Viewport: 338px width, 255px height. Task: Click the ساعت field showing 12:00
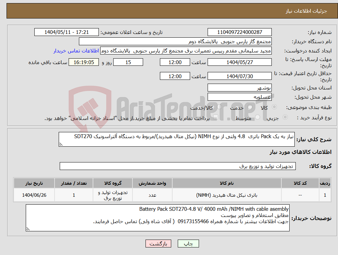pos(174,62)
